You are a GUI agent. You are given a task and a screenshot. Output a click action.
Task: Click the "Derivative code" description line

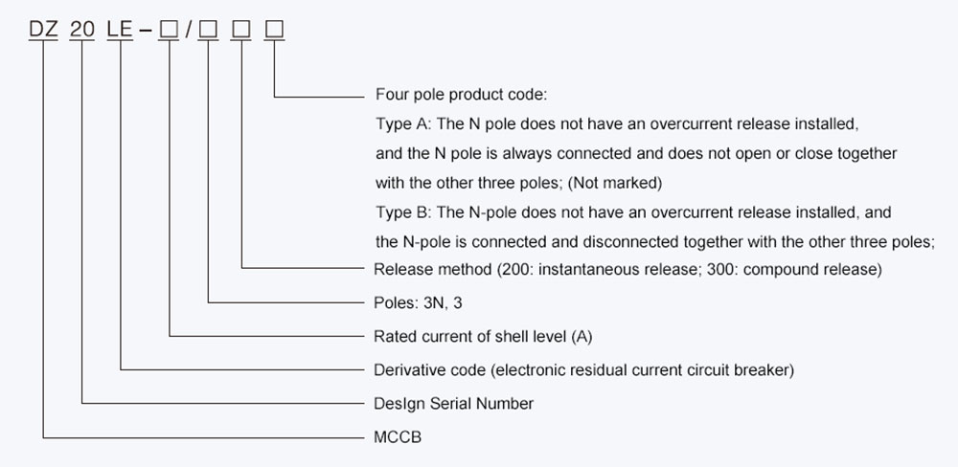tap(584, 369)
